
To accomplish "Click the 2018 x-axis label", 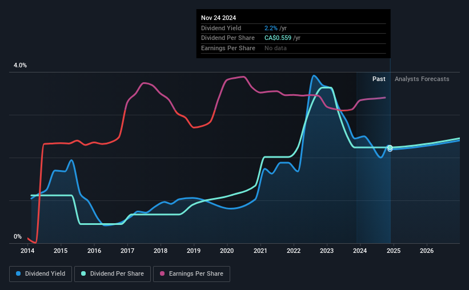I will click(161, 251).
